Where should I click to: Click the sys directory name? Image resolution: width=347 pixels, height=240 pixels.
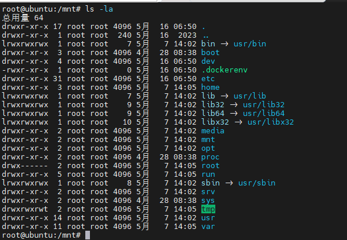[x=208, y=201]
